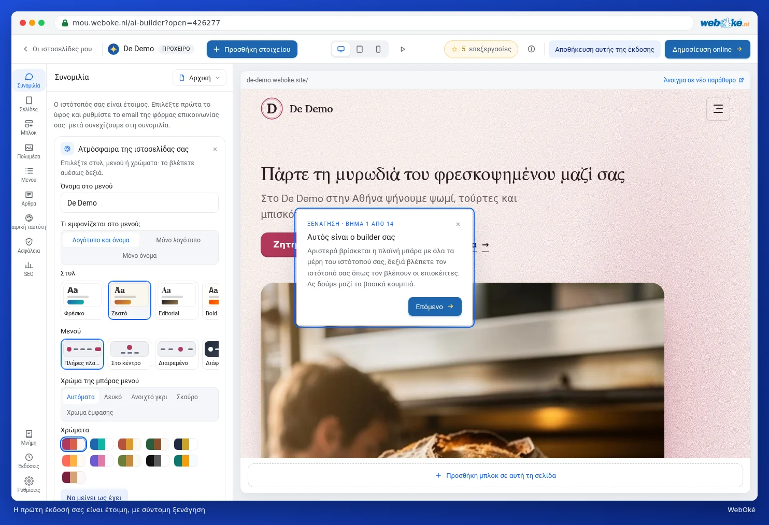Close the tour popup
769x525 pixels.
point(458,224)
